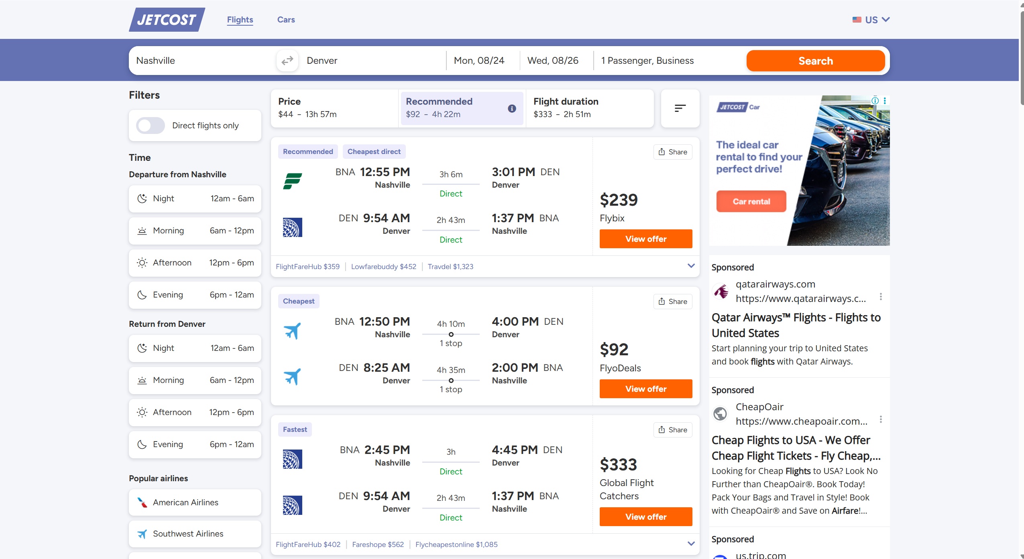This screenshot has width=1024, height=559.
Task: Open FlightFareHub $359 offer
Action: [307, 267]
